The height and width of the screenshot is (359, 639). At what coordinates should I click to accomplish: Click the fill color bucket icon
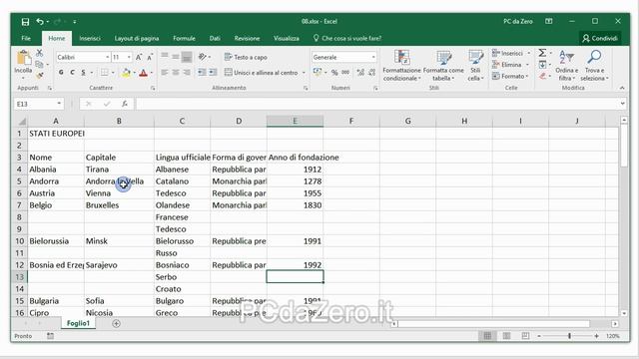tap(126, 73)
